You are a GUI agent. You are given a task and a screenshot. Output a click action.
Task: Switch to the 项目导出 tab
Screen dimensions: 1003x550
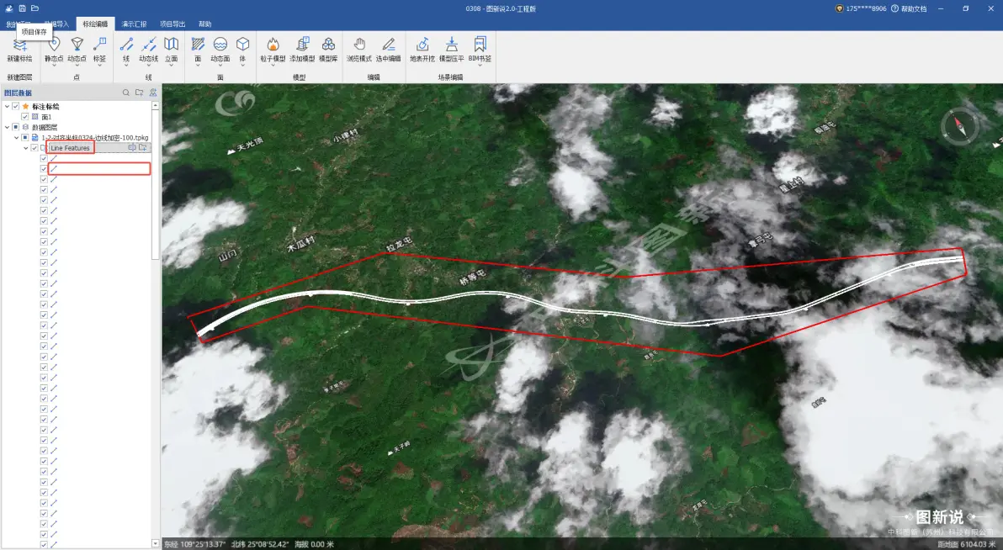coord(172,24)
